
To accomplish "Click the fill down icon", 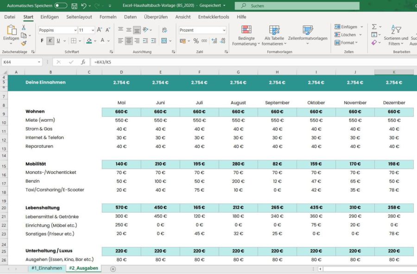I will click(374, 35).
